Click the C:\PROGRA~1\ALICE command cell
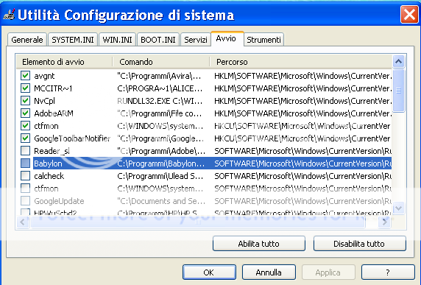Screen dimensions: 421x285 tap(160, 88)
